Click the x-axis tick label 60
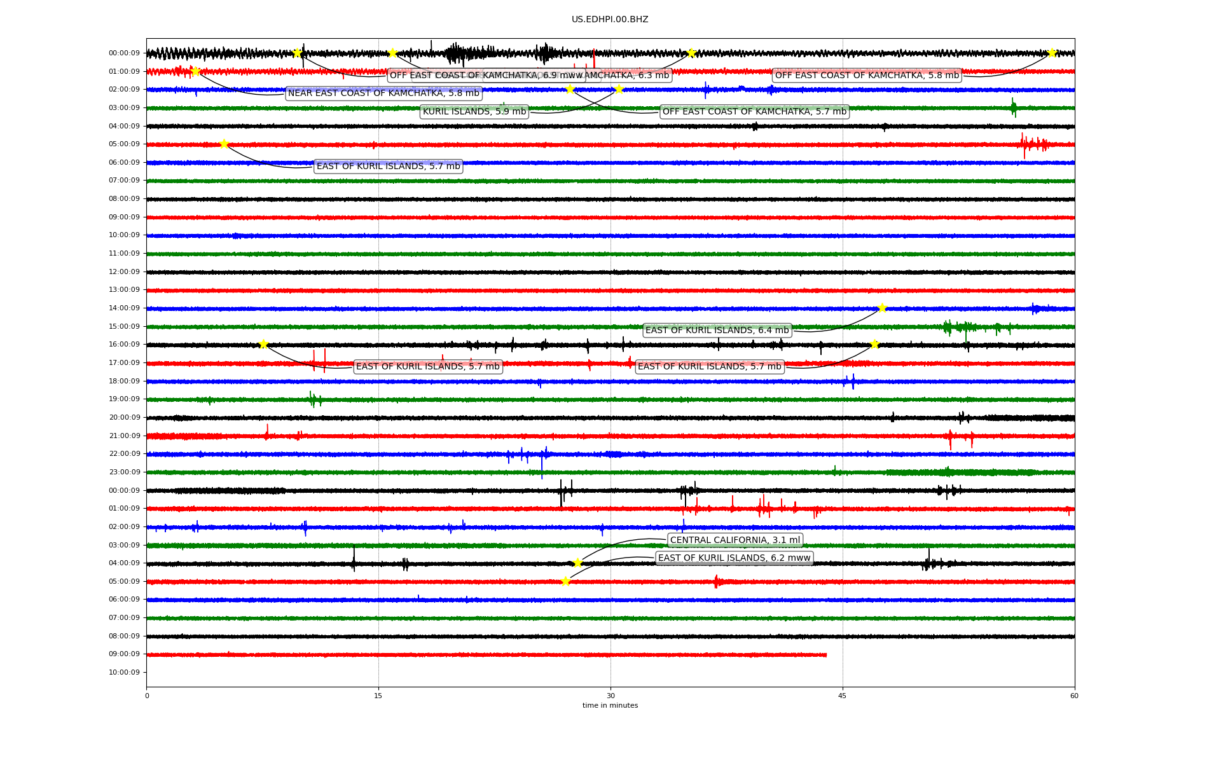Image resolution: width=1221 pixels, height=763 pixels. 1074,696
